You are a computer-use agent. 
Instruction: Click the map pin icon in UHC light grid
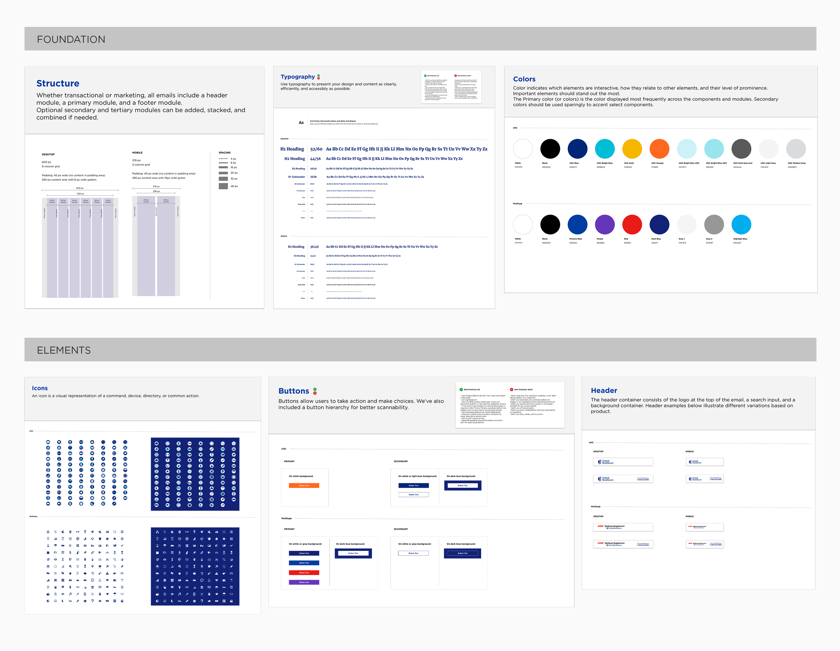pos(114,470)
